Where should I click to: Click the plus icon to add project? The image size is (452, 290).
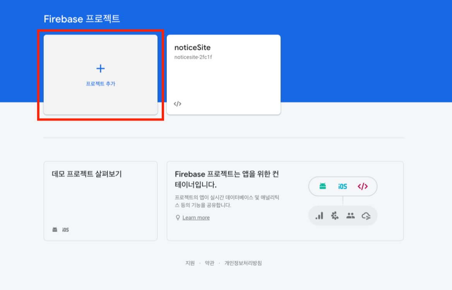[x=100, y=68]
